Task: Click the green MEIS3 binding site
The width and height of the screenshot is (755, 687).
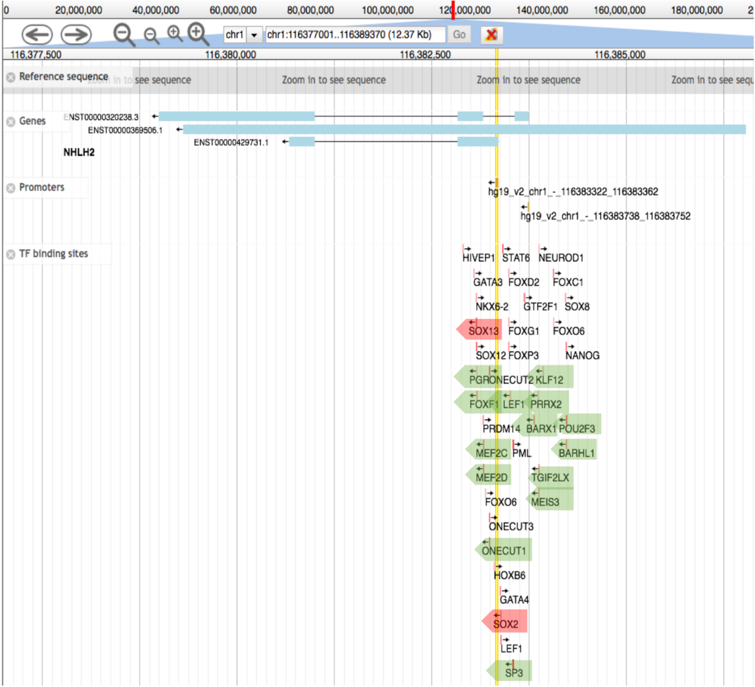Action: click(551, 500)
